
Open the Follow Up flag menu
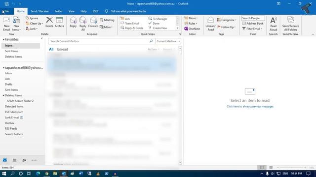pyautogui.click(x=227, y=27)
